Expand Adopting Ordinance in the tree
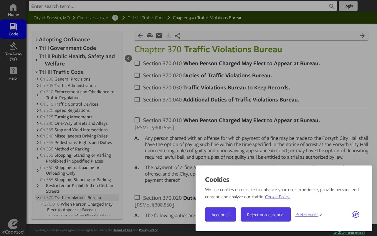The height and width of the screenshot is (236, 377). [37, 40]
